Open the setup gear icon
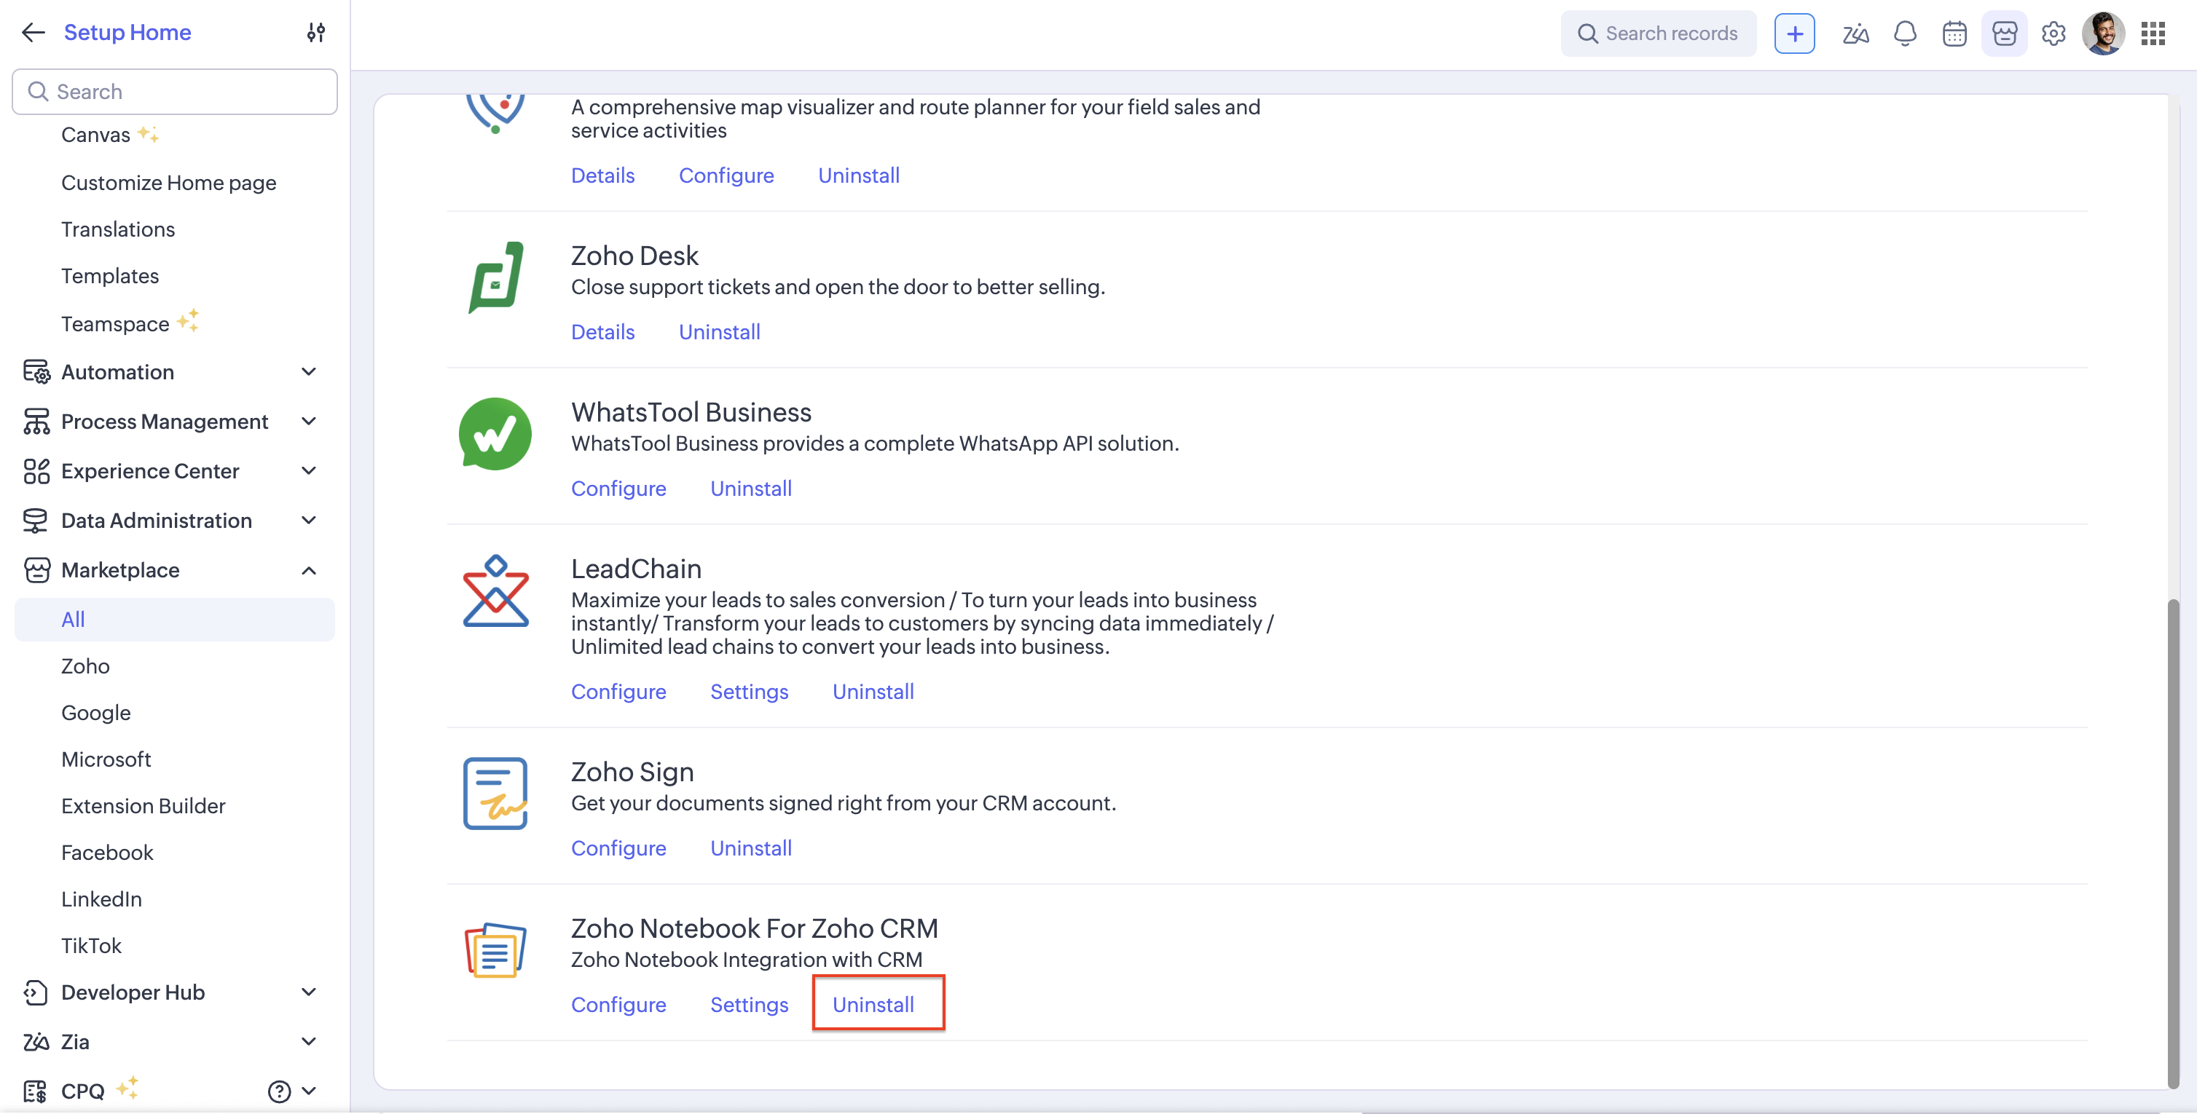The height and width of the screenshot is (1114, 2197). (x=2053, y=33)
